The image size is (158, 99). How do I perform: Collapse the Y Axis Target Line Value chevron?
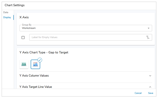(x=150, y=87)
